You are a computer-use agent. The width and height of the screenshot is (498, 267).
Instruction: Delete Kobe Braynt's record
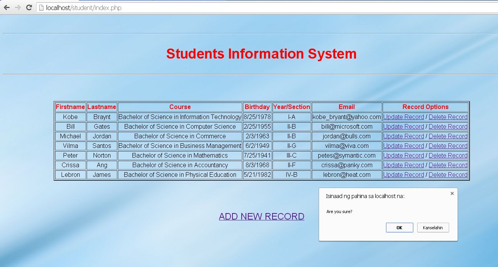[x=448, y=117]
